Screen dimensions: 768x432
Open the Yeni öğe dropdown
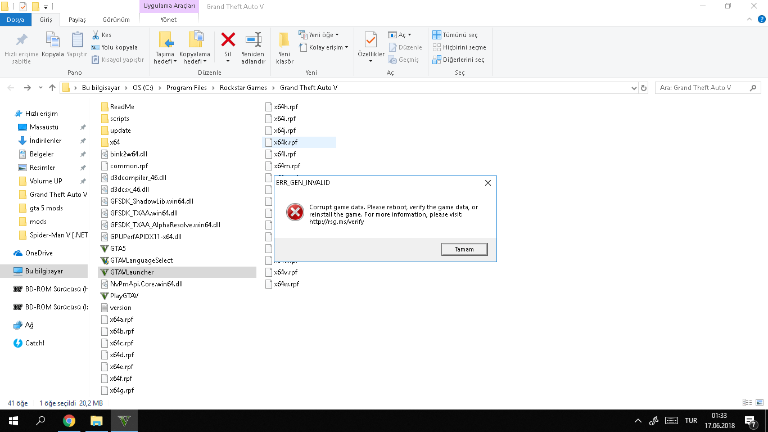319,35
